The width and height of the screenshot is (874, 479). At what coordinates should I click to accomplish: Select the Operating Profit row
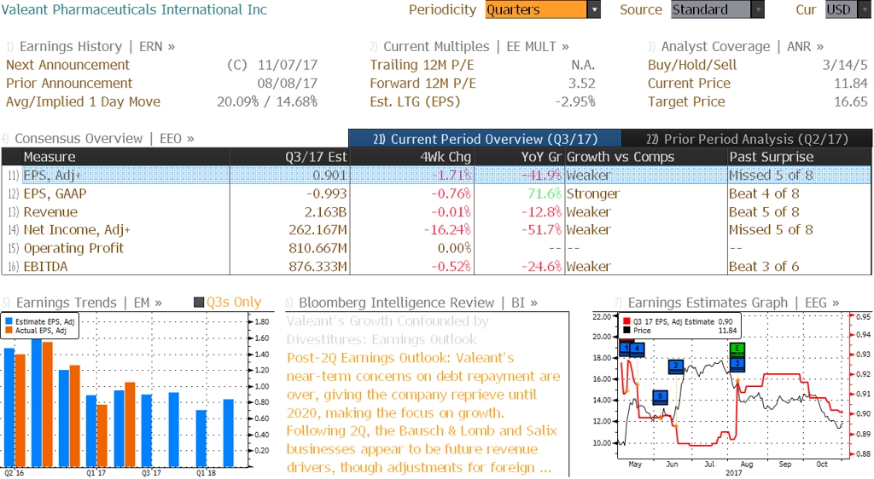pos(436,248)
